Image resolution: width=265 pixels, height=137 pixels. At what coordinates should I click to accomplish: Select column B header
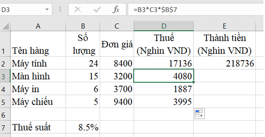83,26
